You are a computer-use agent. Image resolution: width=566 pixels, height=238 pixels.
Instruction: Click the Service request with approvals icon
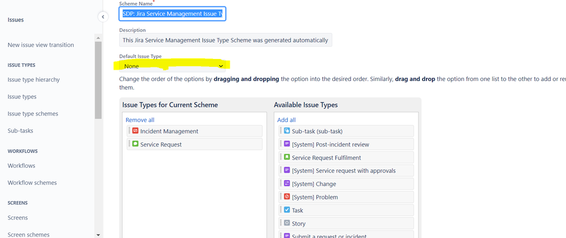point(287,170)
